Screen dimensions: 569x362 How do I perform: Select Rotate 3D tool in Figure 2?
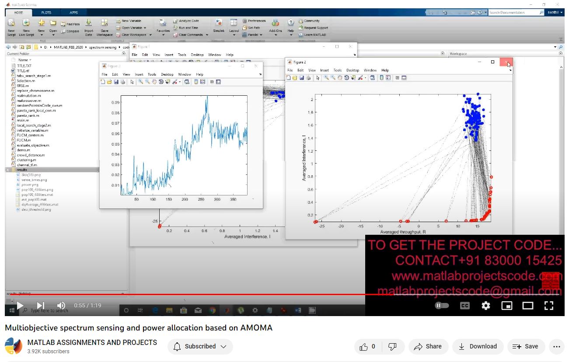pyautogui.click(x=346, y=78)
